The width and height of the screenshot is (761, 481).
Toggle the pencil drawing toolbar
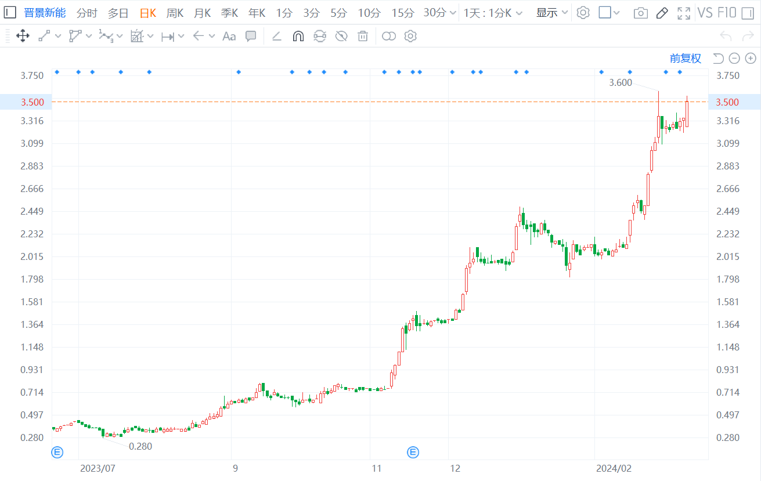click(x=662, y=13)
